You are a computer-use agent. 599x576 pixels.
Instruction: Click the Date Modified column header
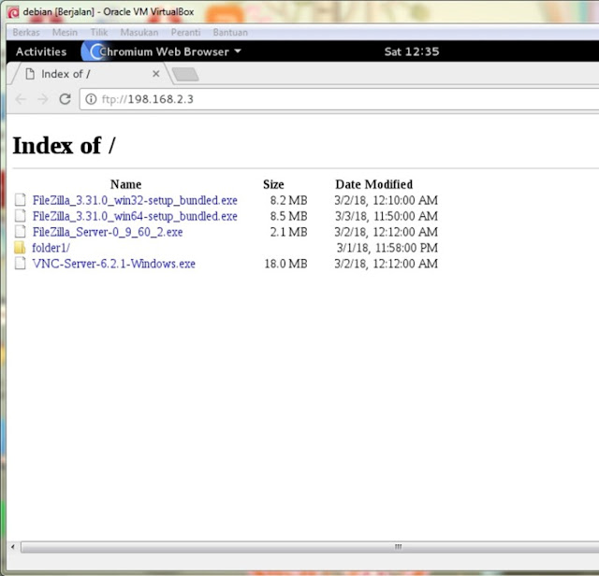[374, 184]
